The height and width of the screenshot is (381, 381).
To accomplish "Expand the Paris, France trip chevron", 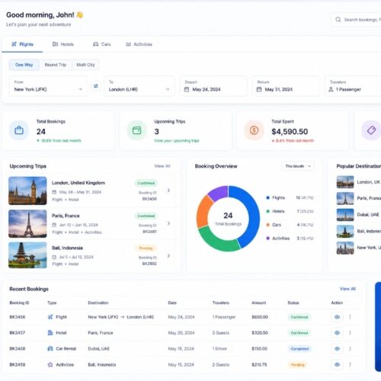I will [168, 223].
